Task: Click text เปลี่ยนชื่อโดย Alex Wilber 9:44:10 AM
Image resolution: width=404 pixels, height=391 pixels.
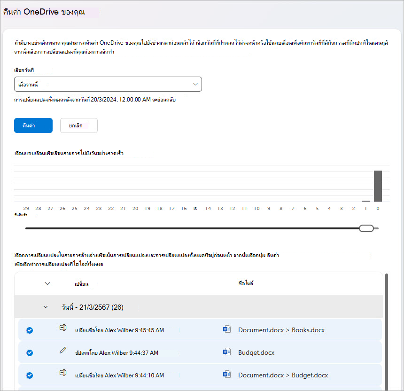Action: (x=119, y=375)
